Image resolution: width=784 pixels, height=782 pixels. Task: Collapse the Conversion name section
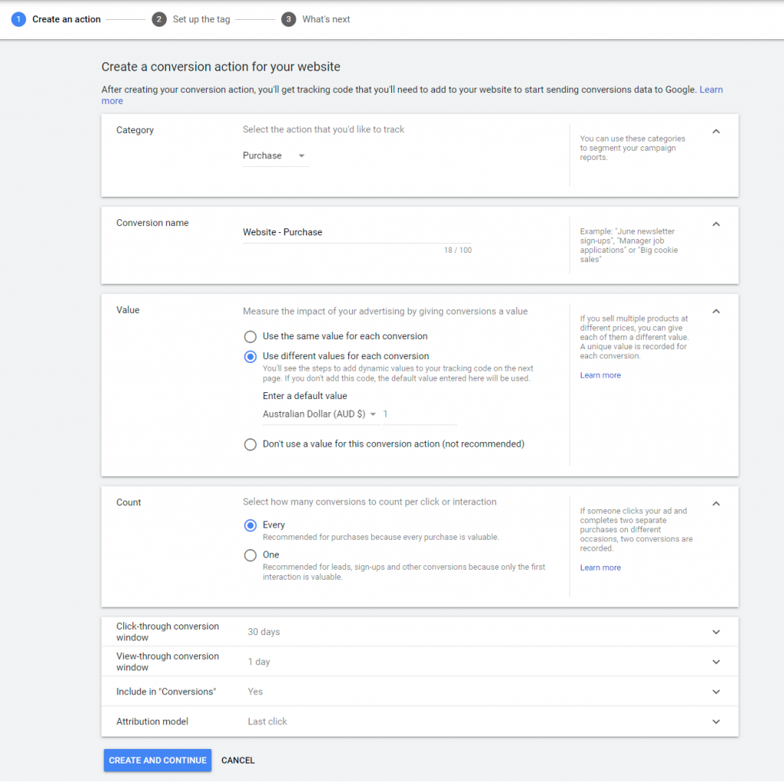(x=716, y=224)
